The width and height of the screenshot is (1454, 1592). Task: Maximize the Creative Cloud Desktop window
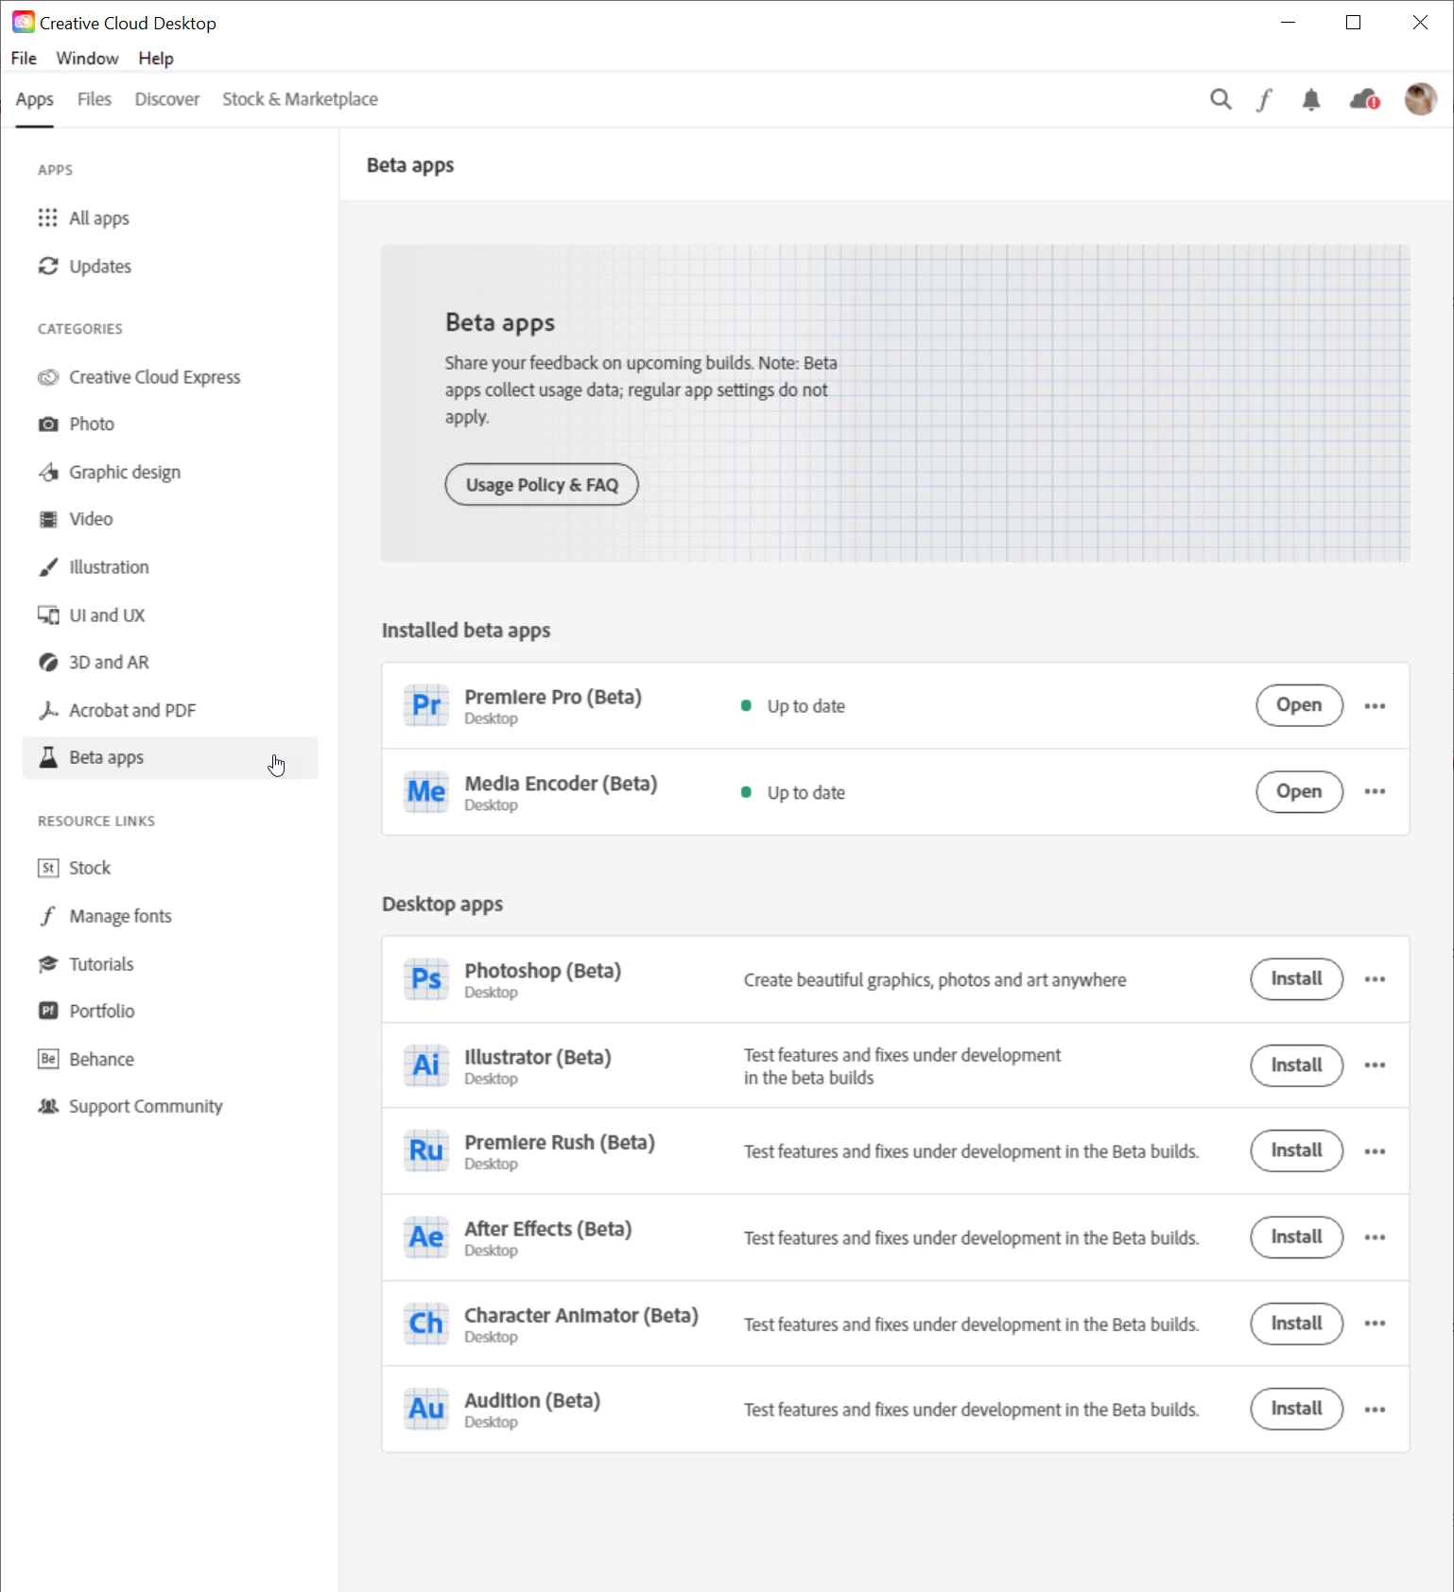(x=1353, y=23)
